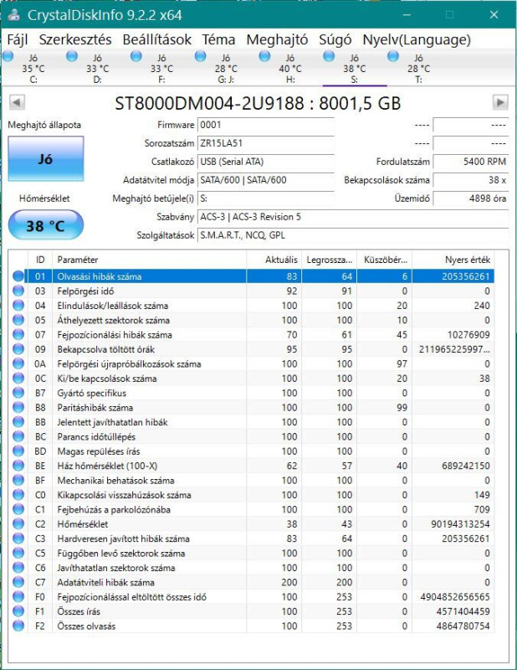Click status orb for Jelentett javíthatatlan hibák

coord(18,422)
